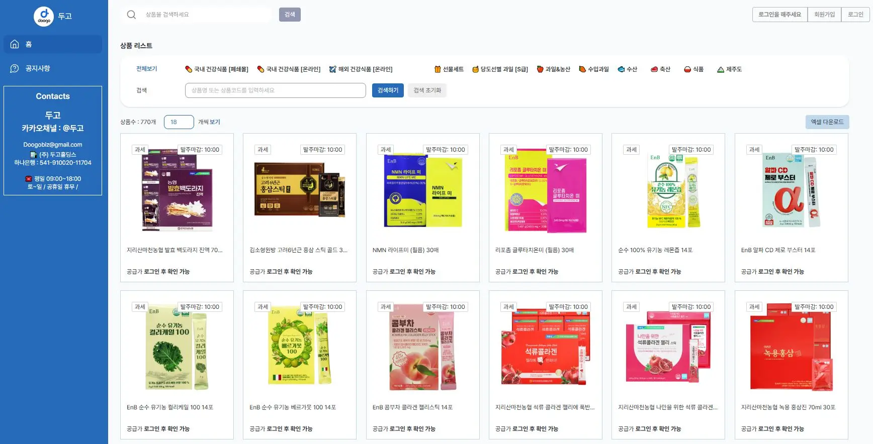Open the 고려6년근 홍삼 스틱 product image
Viewport: 873px width, 444px height.
point(300,190)
